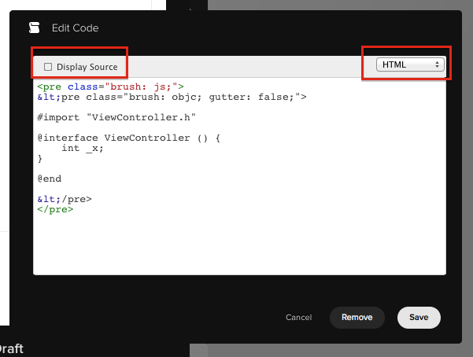Click the Save button
This screenshot has height=357, width=473.
pos(419,318)
